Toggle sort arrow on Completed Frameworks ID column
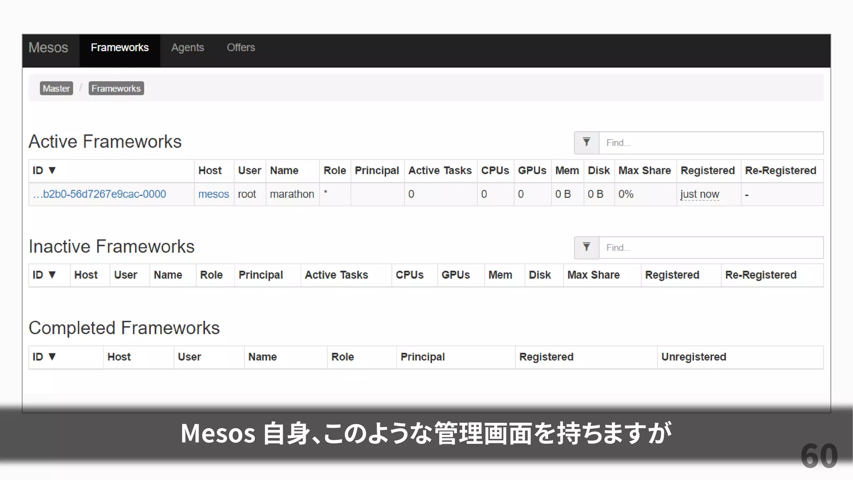 click(52, 357)
